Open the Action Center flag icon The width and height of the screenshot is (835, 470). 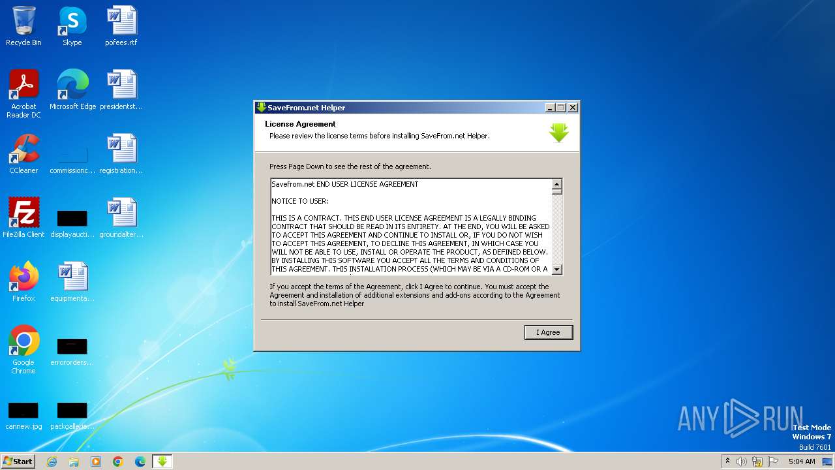pyautogui.click(x=773, y=462)
